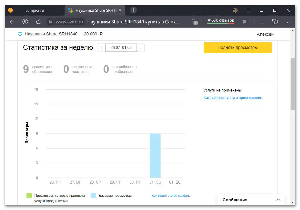Click the 26, ПН axis label
Viewport: 300px width, 210px height.
tap(55, 182)
